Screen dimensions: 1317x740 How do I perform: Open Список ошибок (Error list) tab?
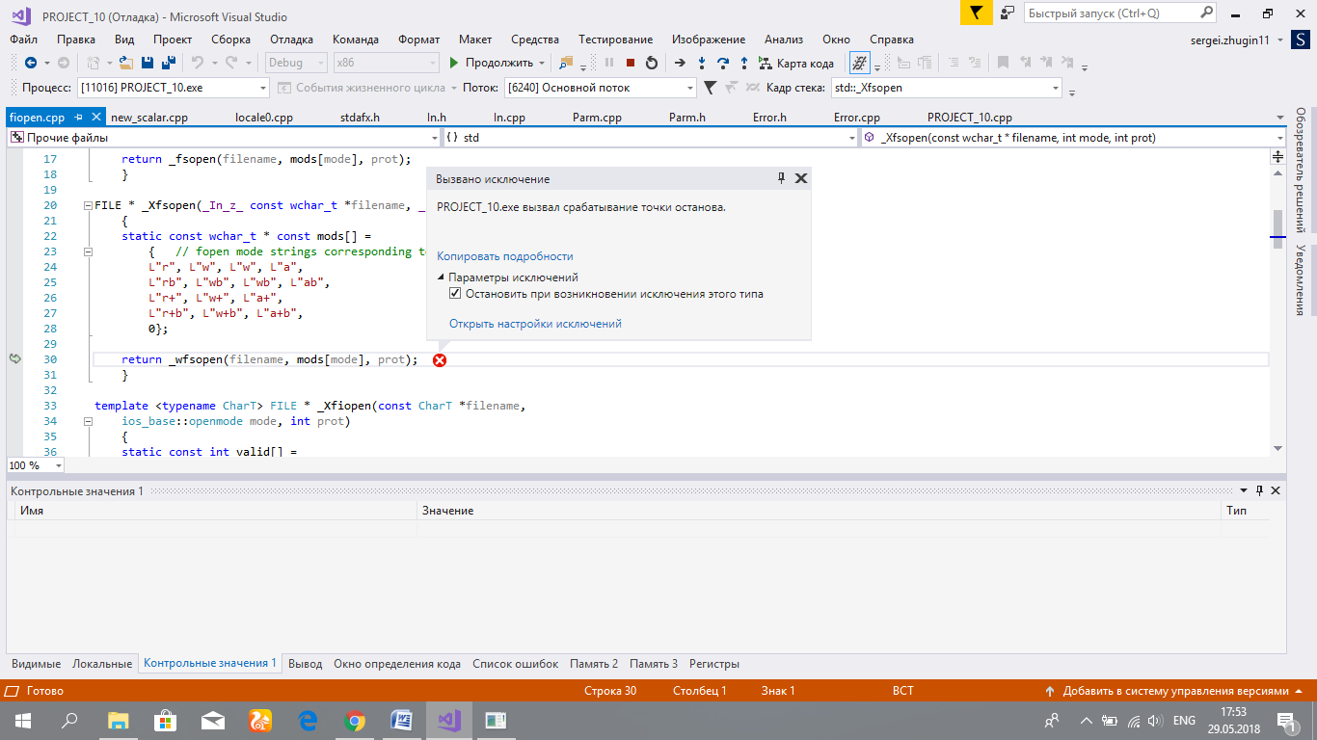click(516, 664)
